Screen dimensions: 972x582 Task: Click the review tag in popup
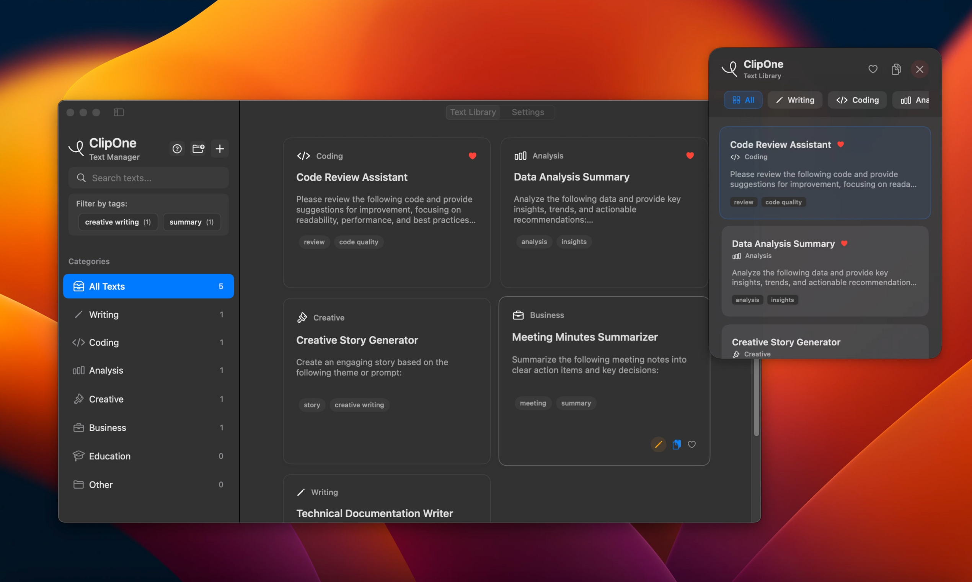pos(743,202)
